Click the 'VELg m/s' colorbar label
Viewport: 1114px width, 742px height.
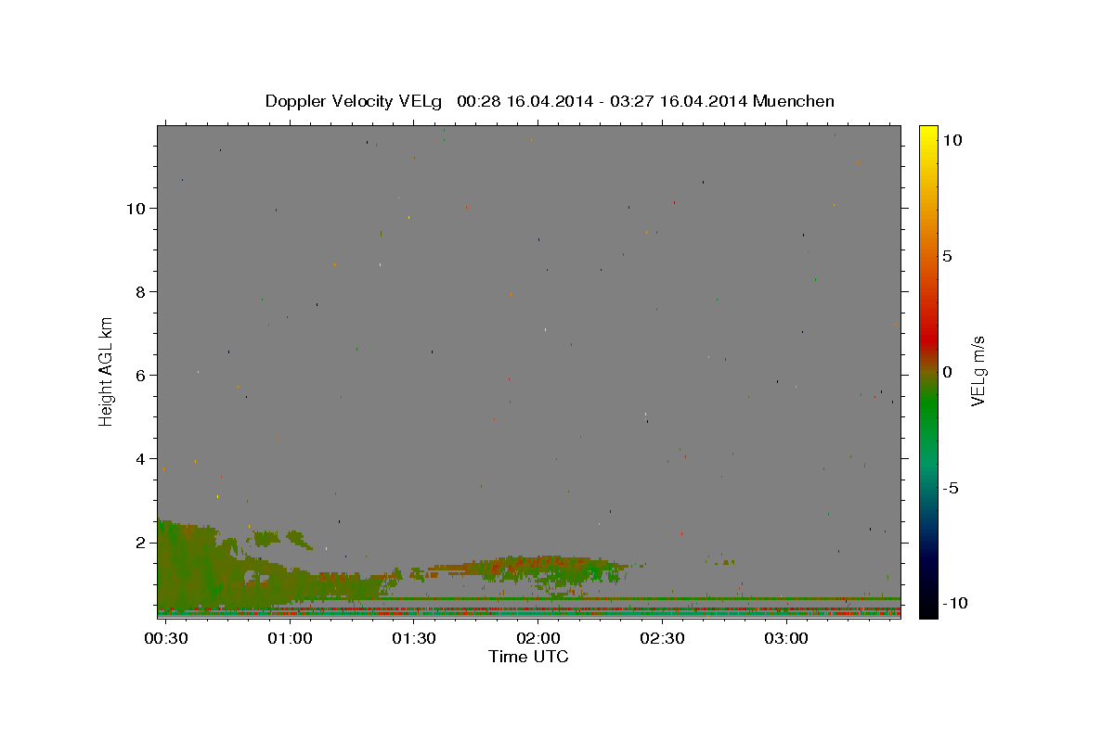click(978, 371)
